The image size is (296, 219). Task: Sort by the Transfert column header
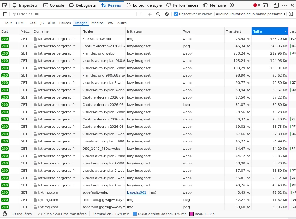pos(238,31)
